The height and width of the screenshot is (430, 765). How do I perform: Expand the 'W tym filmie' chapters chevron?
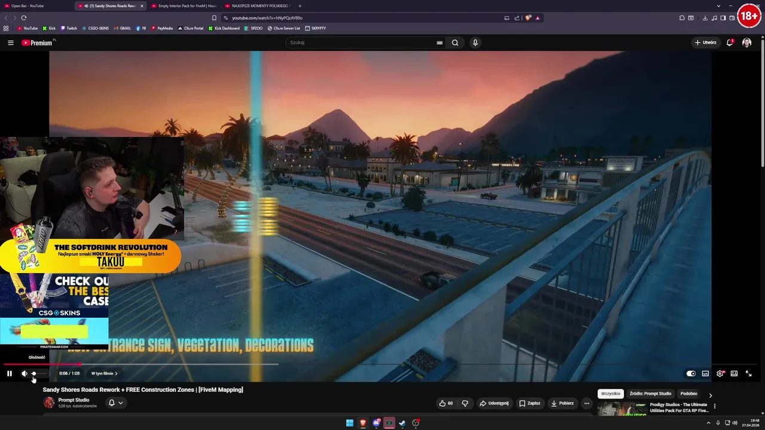click(116, 373)
